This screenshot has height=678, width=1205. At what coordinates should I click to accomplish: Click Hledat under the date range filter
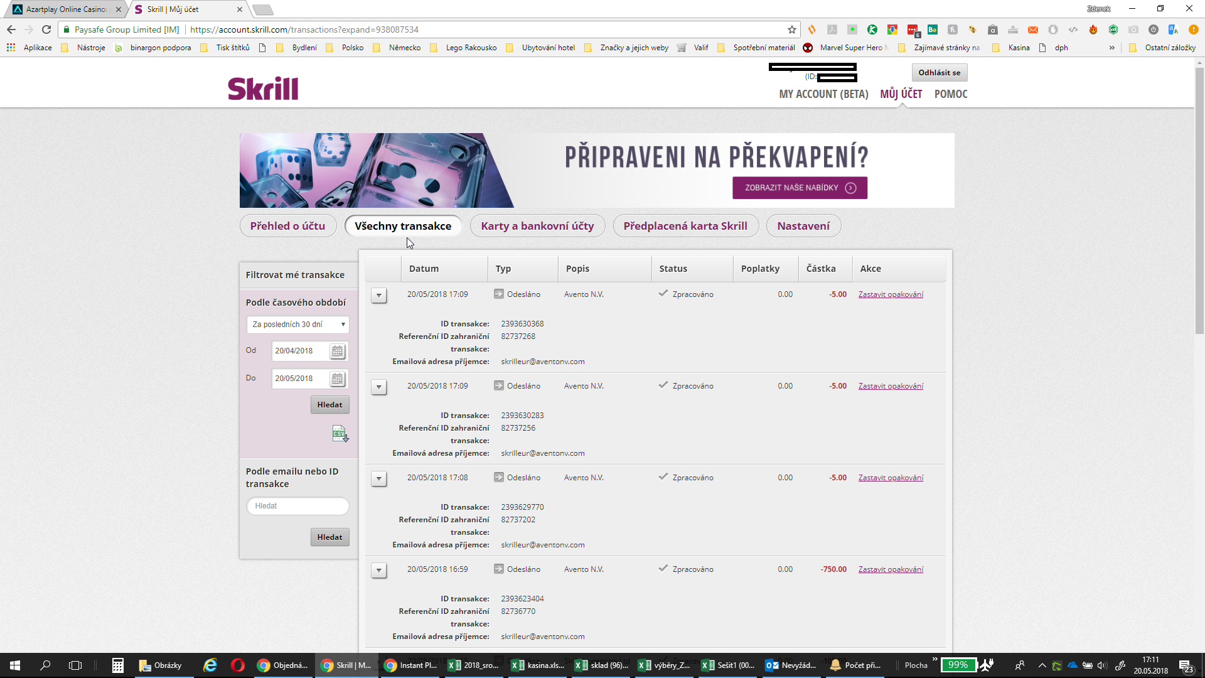point(329,405)
